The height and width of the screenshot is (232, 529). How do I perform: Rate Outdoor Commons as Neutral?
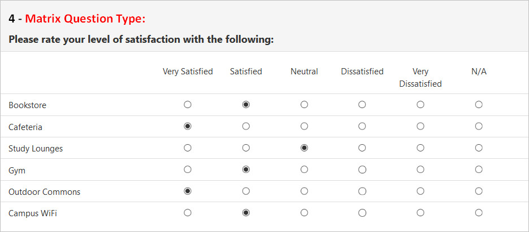tap(304, 191)
